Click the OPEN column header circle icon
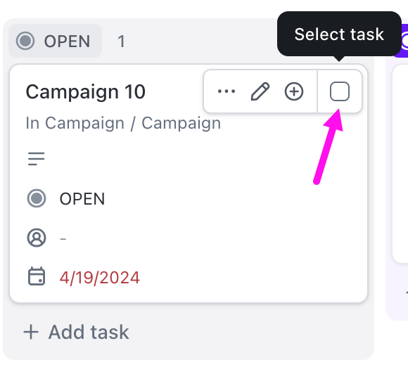 pyautogui.click(x=25, y=41)
